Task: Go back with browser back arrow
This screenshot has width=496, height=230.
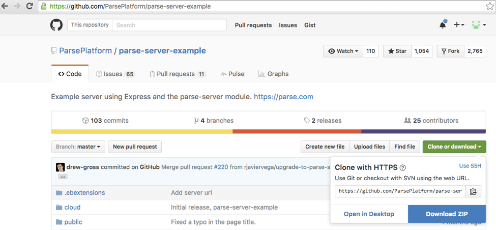Action: [6, 6]
